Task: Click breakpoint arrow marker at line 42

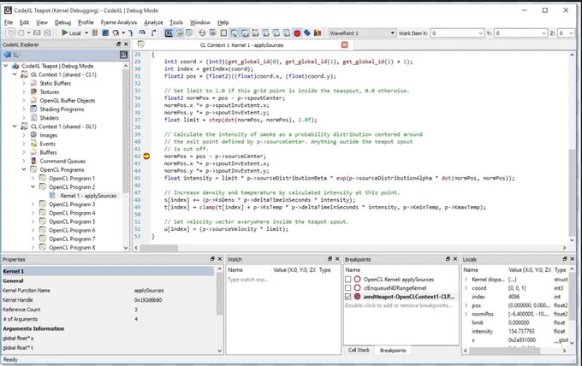Action: click(x=146, y=156)
